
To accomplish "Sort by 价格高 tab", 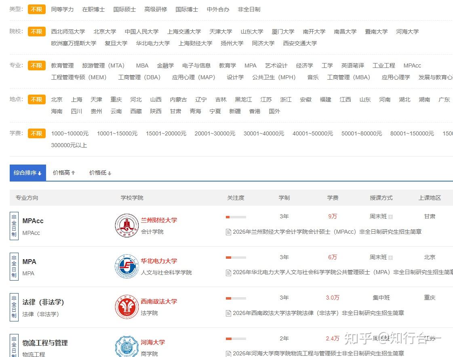I will (64, 173).
